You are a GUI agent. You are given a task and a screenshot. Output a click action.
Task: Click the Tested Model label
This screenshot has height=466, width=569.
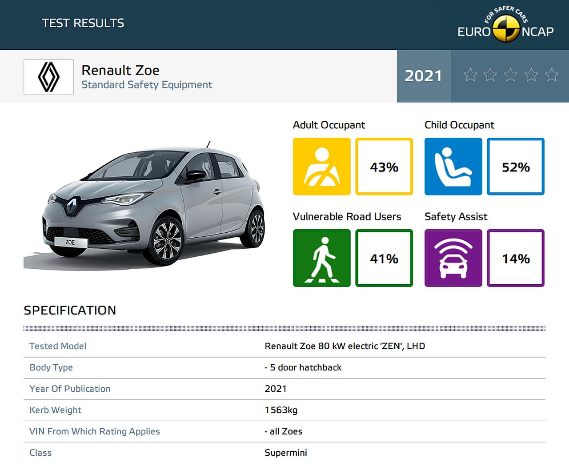tap(58, 346)
